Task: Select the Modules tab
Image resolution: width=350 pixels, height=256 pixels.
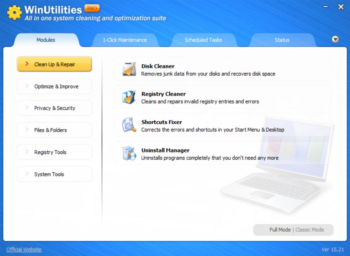Action: click(x=46, y=40)
